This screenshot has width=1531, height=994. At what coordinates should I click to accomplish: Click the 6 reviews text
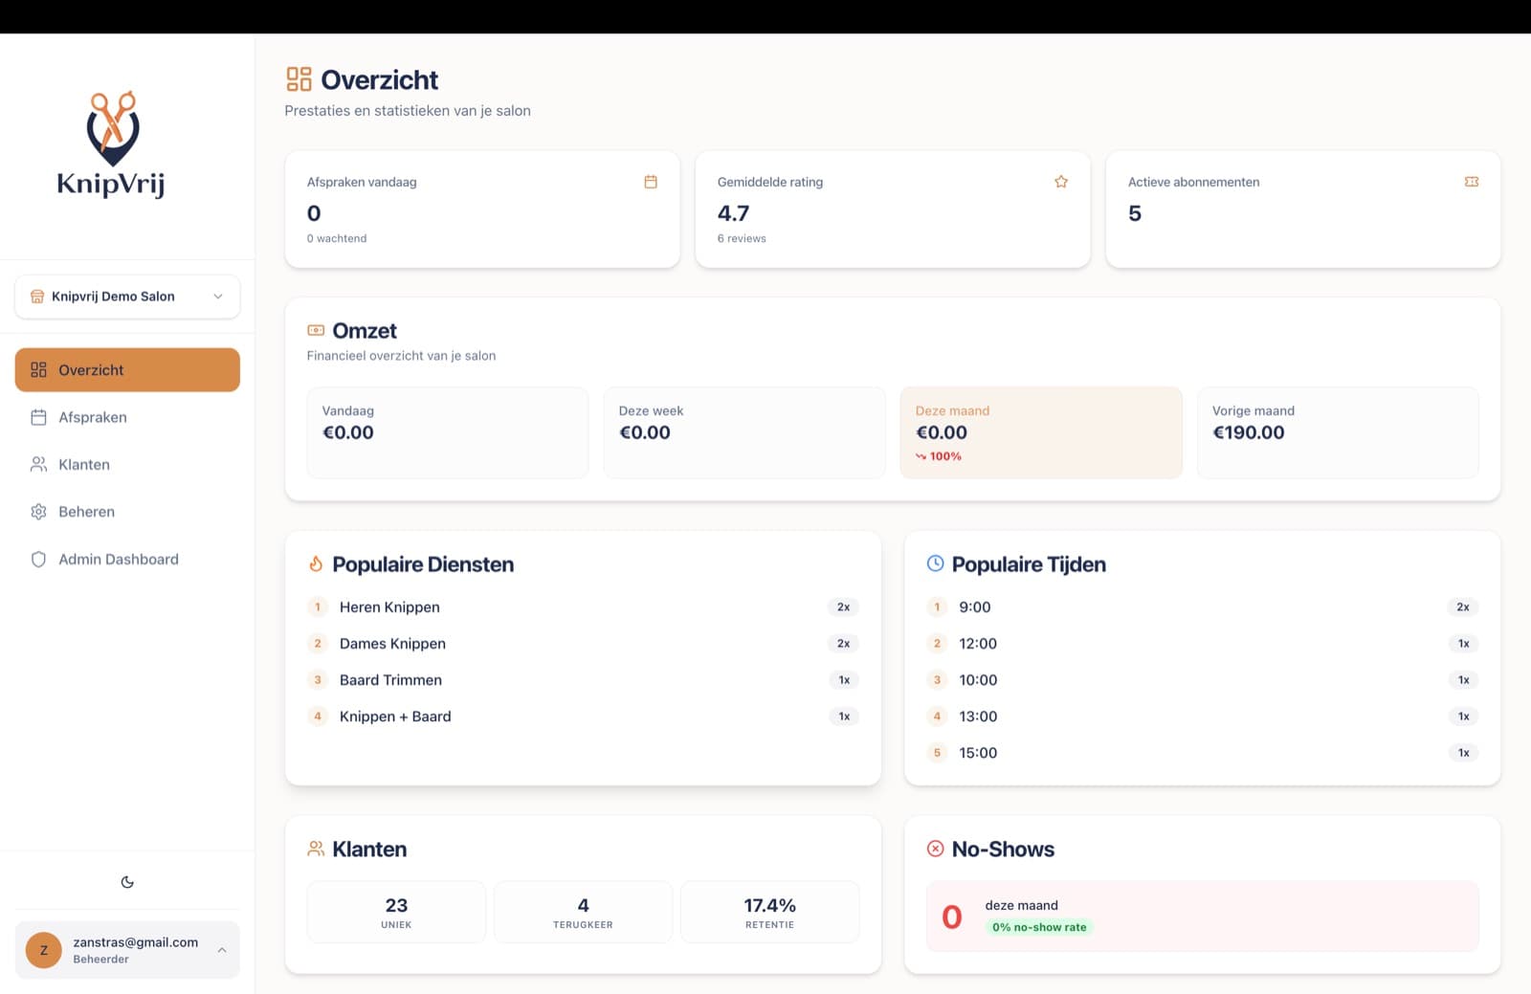(x=742, y=238)
